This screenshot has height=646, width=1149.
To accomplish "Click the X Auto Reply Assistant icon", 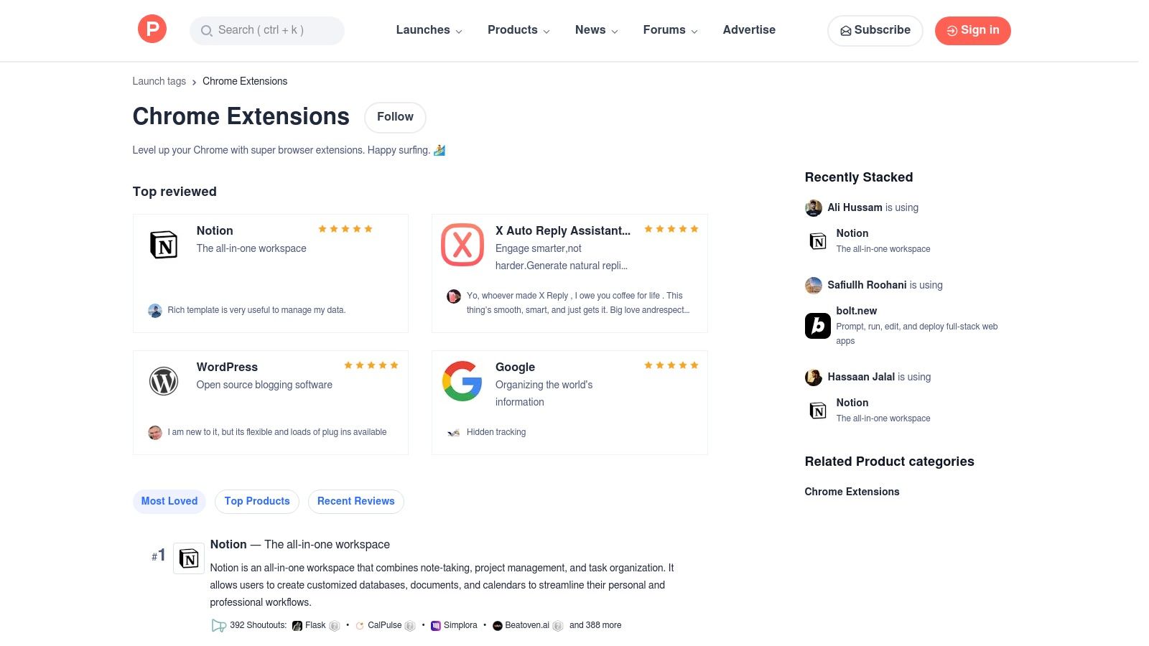I will click(462, 245).
